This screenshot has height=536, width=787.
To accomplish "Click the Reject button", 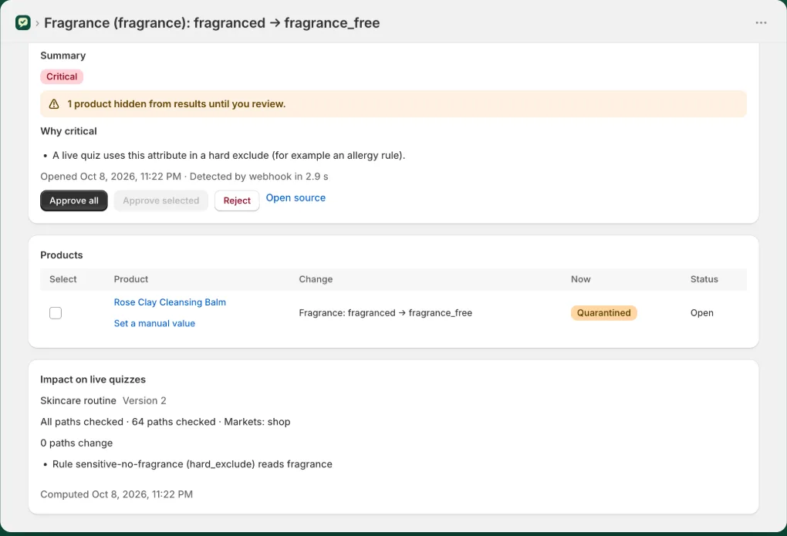I will click(237, 201).
